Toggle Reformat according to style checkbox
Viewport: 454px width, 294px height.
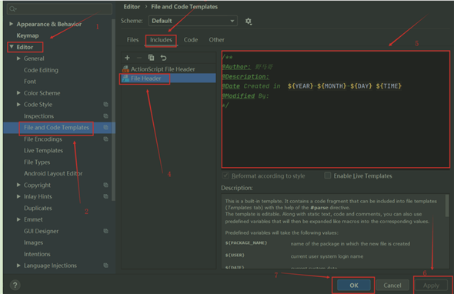click(225, 175)
